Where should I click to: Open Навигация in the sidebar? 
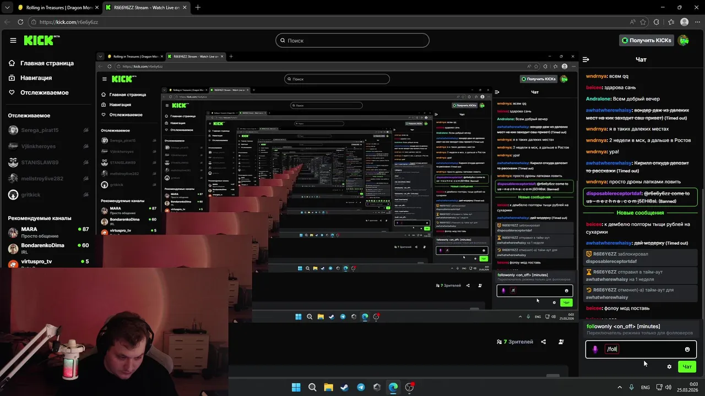[x=36, y=78]
